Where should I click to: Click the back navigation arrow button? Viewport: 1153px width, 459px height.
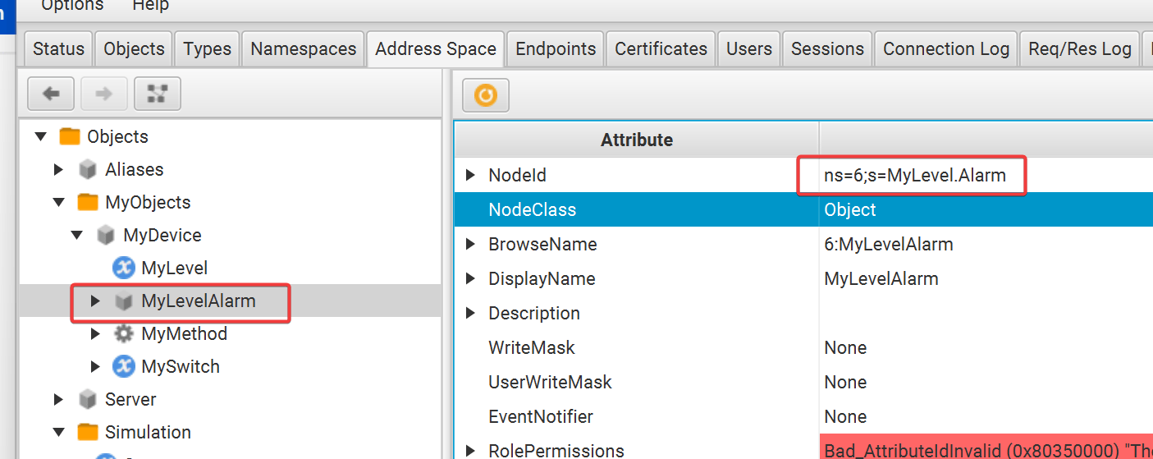click(x=51, y=94)
